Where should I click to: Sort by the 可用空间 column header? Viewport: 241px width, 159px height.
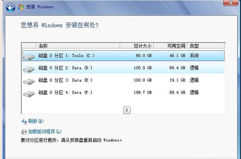point(170,46)
